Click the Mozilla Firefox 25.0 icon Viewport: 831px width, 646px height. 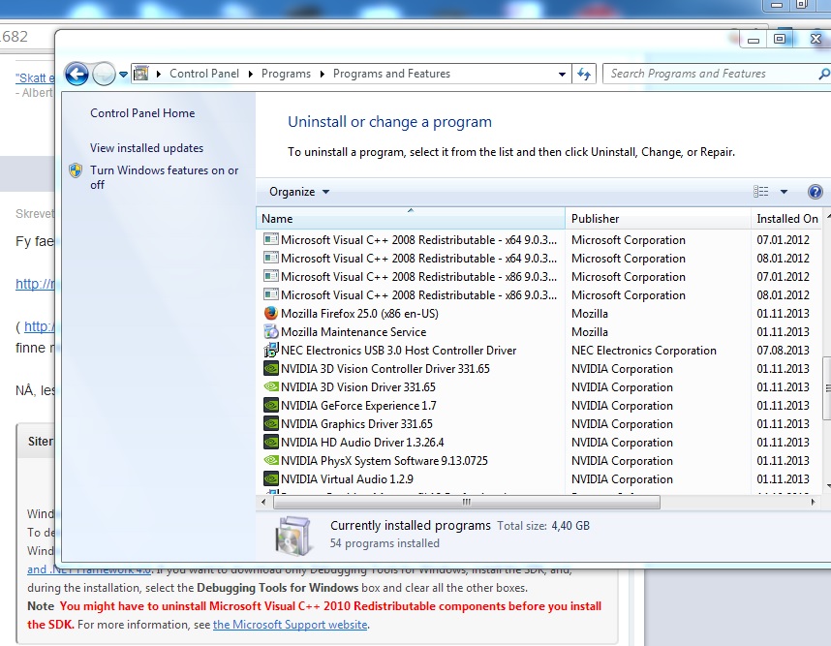pos(271,313)
